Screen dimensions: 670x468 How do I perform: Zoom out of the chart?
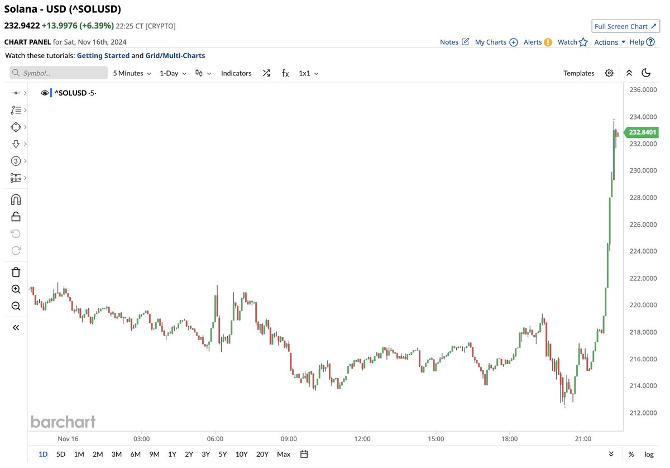coord(16,306)
